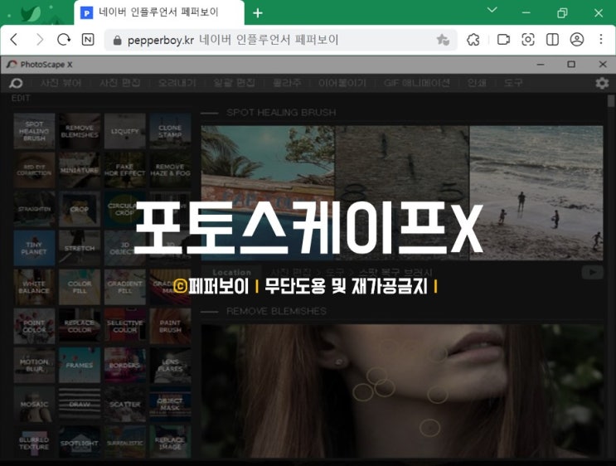The width and height of the screenshot is (616, 466).
Task: Toggle the split view sidebar icon
Action: 552,39
